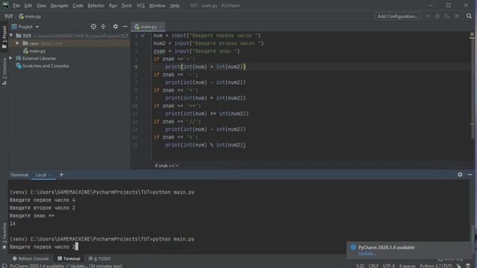477x268 pixels.
Task: Click the PyCharm logo icon in title bar
Action: pyautogui.click(x=5, y=5)
